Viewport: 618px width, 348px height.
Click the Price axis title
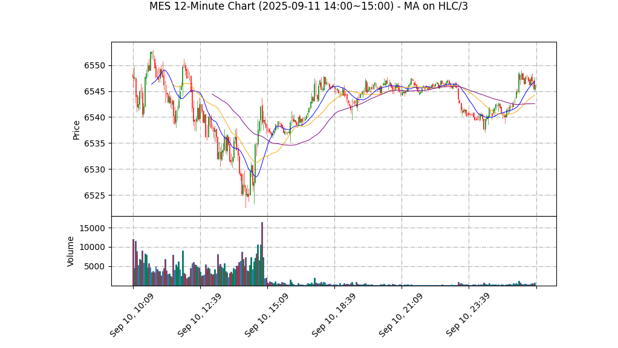click(x=76, y=130)
